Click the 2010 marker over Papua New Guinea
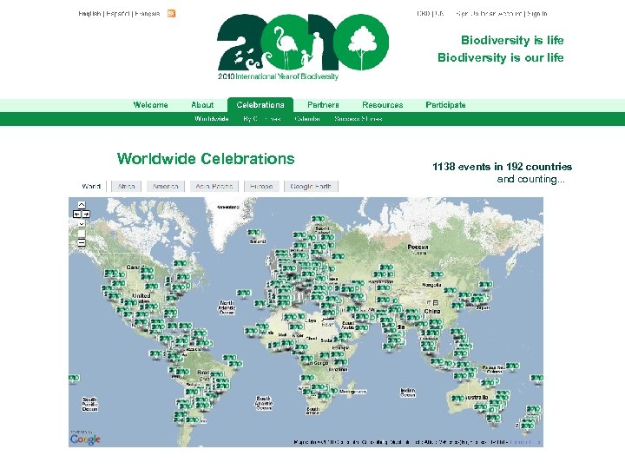 tap(512, 366)
